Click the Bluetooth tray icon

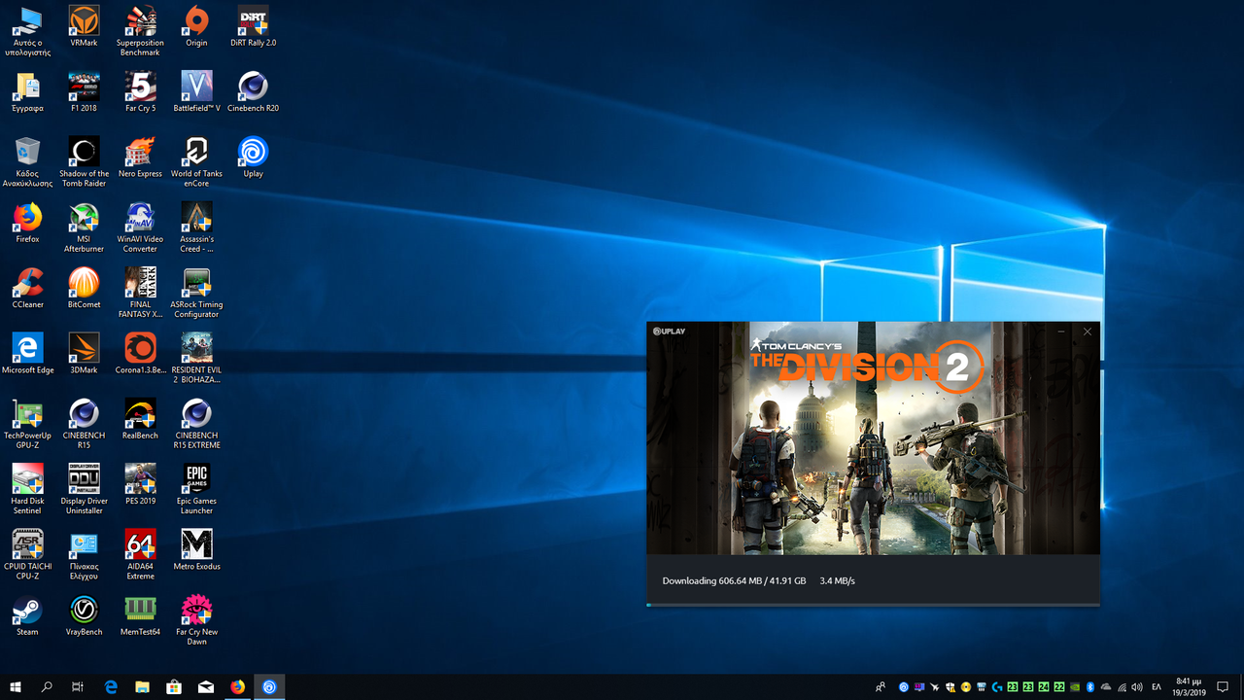[x=1090, y=687]
